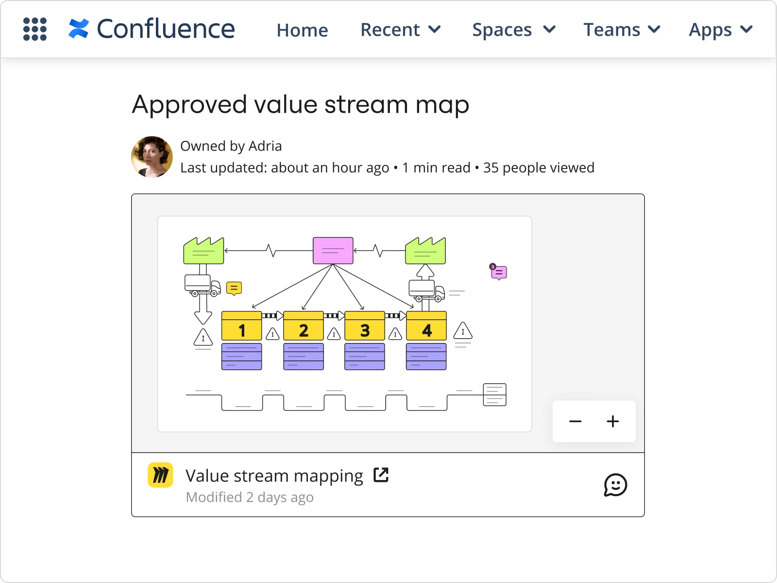
Task: Open the pink comment bubble with 3 replies
Action: click(498, 272)
